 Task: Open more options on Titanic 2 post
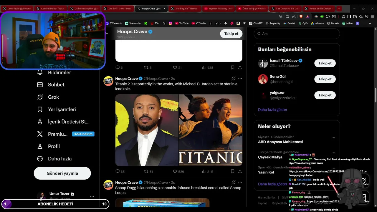tap(240, 79)
